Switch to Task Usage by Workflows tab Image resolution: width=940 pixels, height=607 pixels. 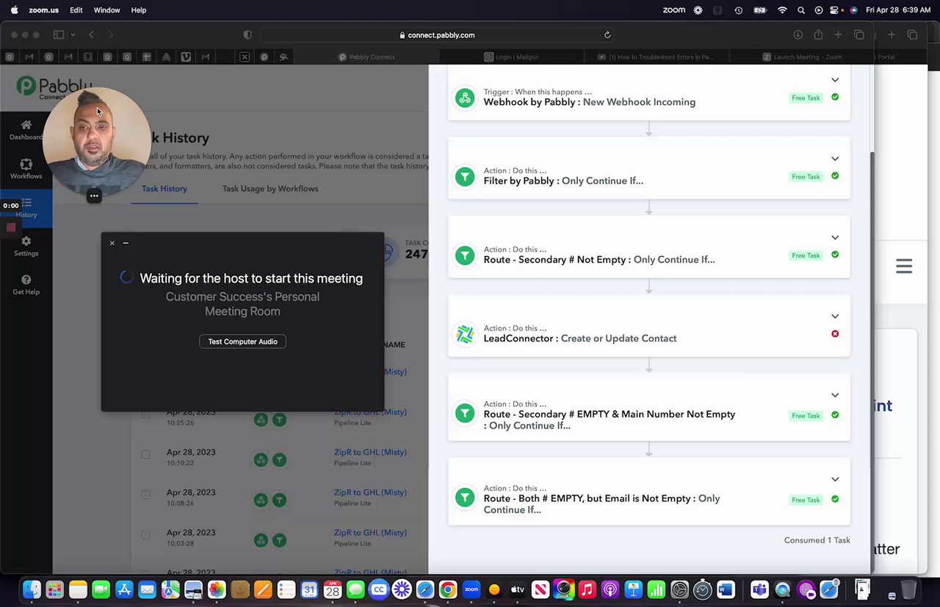click(x=270, y=189)
